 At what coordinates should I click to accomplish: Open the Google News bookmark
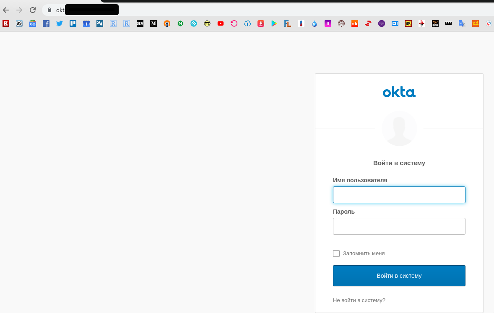[x=33, y=23]
